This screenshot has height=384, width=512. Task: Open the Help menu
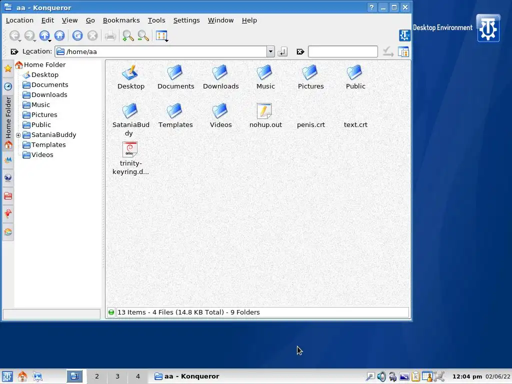pos(249,20)
